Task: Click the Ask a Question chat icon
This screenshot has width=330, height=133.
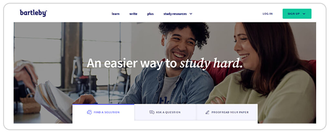Action: coord(152,112)
